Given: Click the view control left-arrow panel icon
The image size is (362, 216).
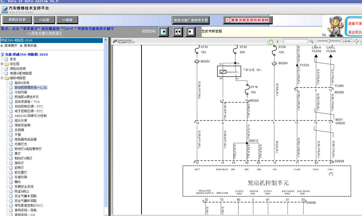Looking at the screenshot, I should coord(191,32).
